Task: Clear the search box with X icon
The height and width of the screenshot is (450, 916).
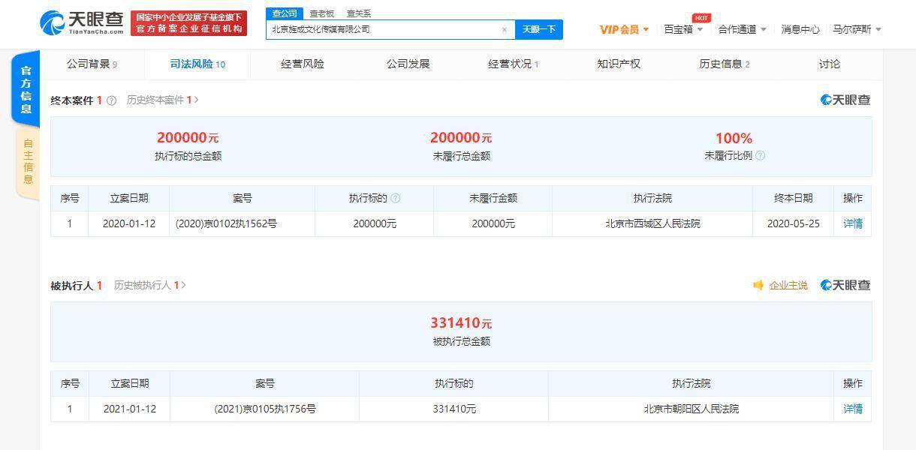Action: point(505,30)
